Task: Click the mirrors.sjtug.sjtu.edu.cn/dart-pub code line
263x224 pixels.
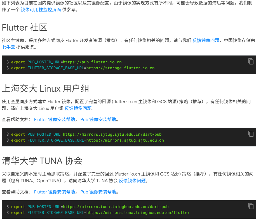Action: [84, 134]
